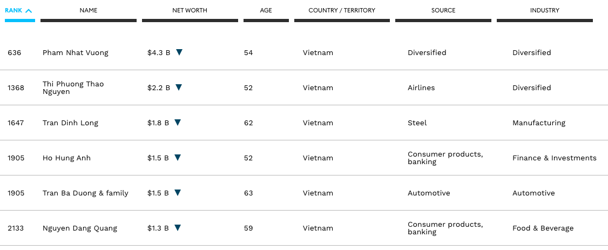
Task: Select the Tran Dinh Long name link
Action: [70, 123]
